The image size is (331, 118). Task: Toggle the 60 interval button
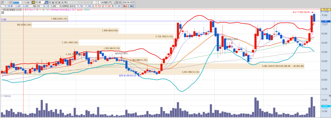tap(87, 2)
